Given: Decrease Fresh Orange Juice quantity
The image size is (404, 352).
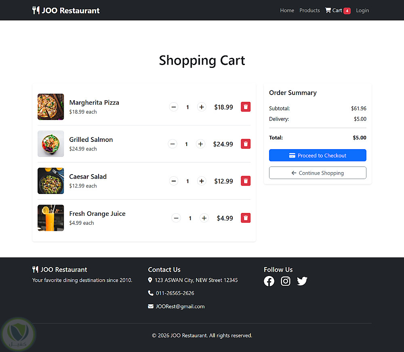Looking at the screenshot, I should (x=176, y=218).
